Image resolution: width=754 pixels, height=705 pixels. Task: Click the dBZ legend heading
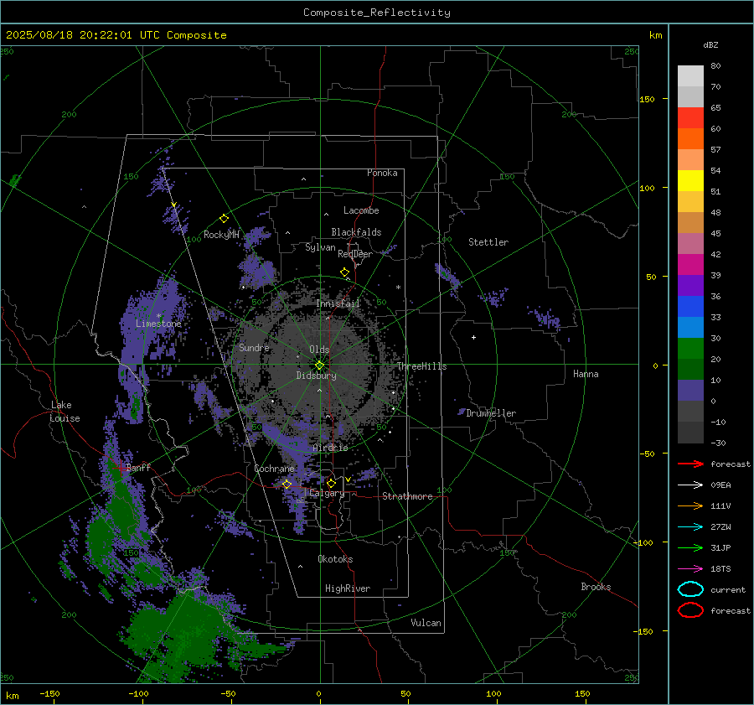pos(710,44)
